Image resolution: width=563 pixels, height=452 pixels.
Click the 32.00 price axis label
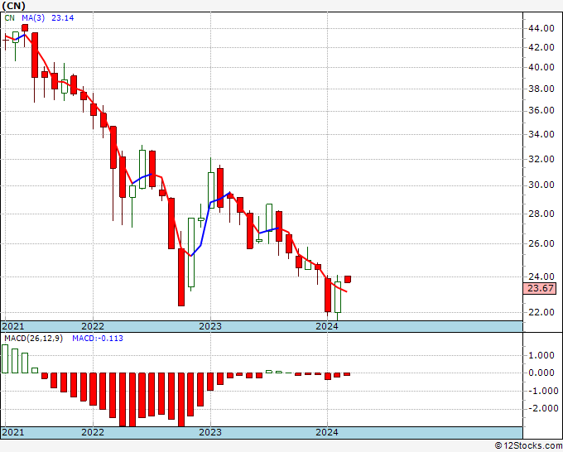(541, 159)
